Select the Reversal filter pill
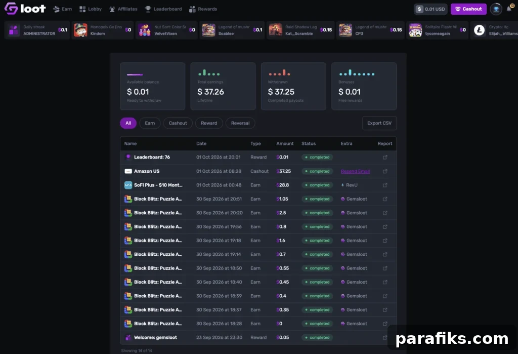The width and height of the screenshot is (518, 354). (240, 123)
